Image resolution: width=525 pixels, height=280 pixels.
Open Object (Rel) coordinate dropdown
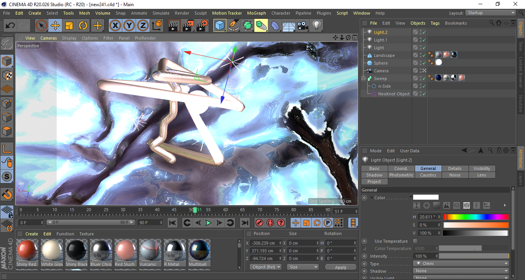coord(266,267)
